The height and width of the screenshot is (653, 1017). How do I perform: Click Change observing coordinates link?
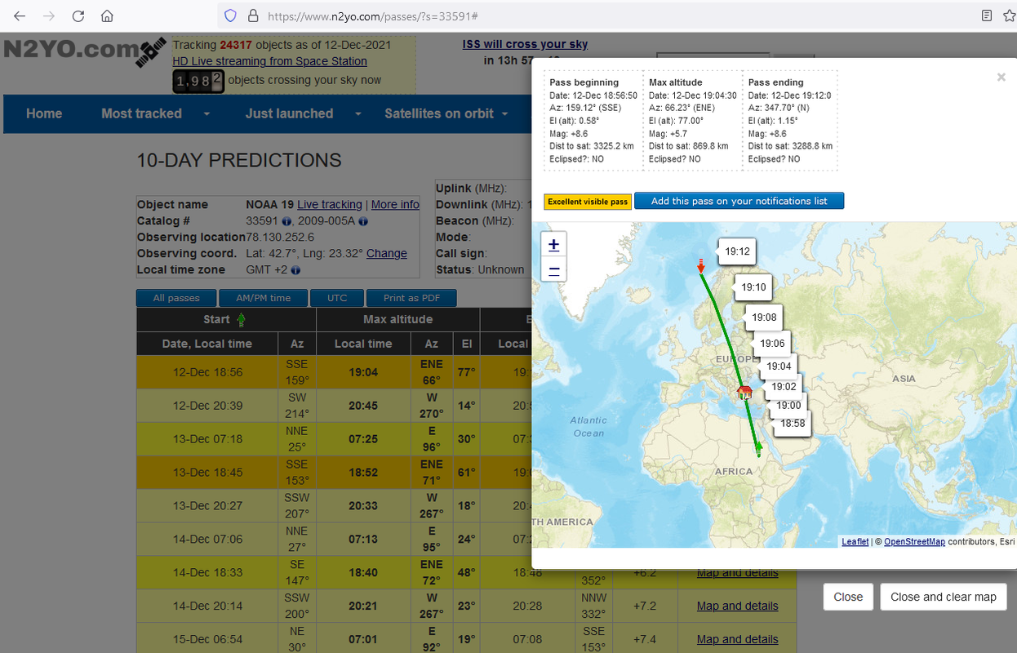[387, 254]
